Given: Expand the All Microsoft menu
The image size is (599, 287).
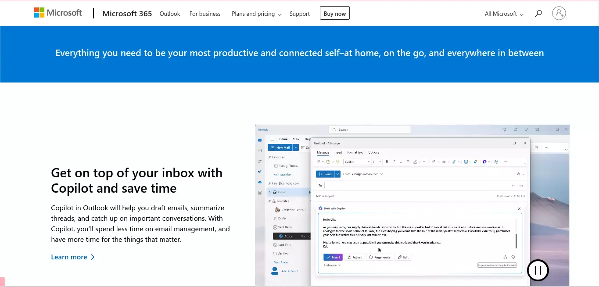Looking at the screenshot, I should [x=504, y=14].
